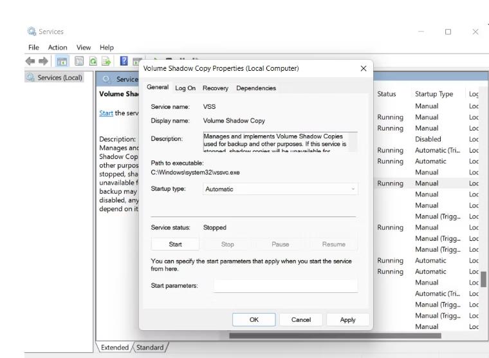The image size is (489, 358).
Task: Maximize the Services window
Action: pyautogui.click(x=448, y=32)
